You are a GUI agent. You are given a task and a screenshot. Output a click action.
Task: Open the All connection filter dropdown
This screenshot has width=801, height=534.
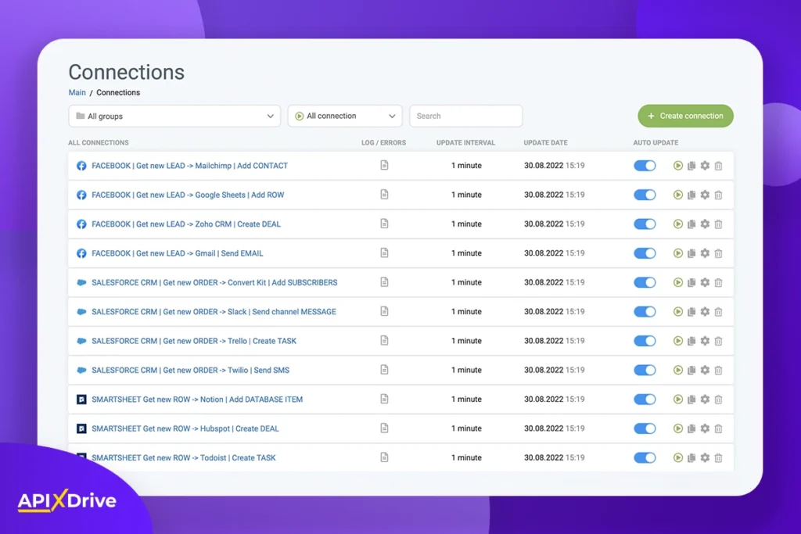coord(345,116)
